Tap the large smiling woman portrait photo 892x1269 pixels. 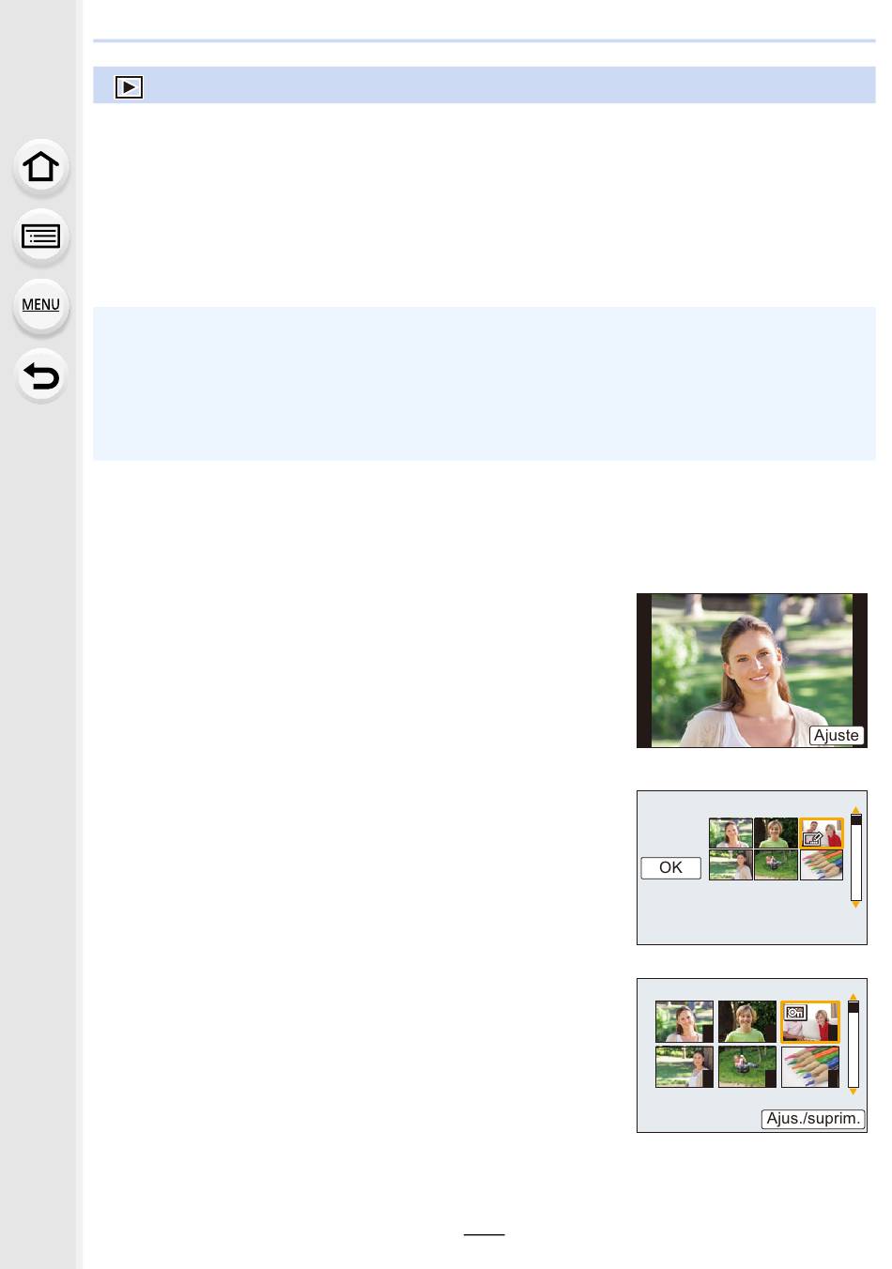(x=751, y=670)
